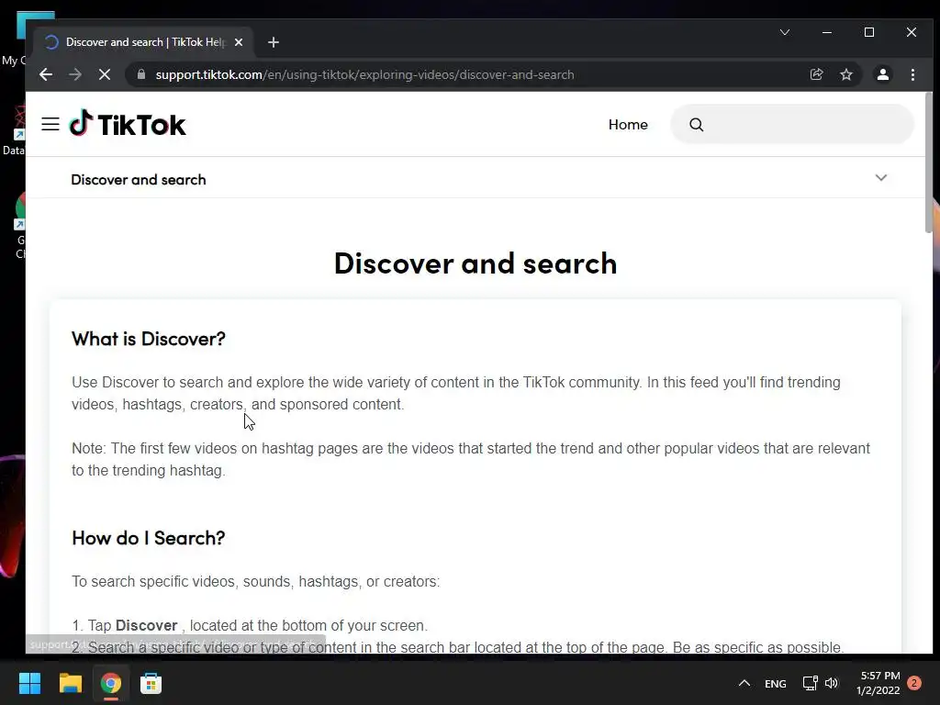
Task: Click the large 'Discover and search' page title
Action: point(476,263)
